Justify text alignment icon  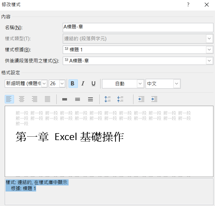tap(47, 99)
